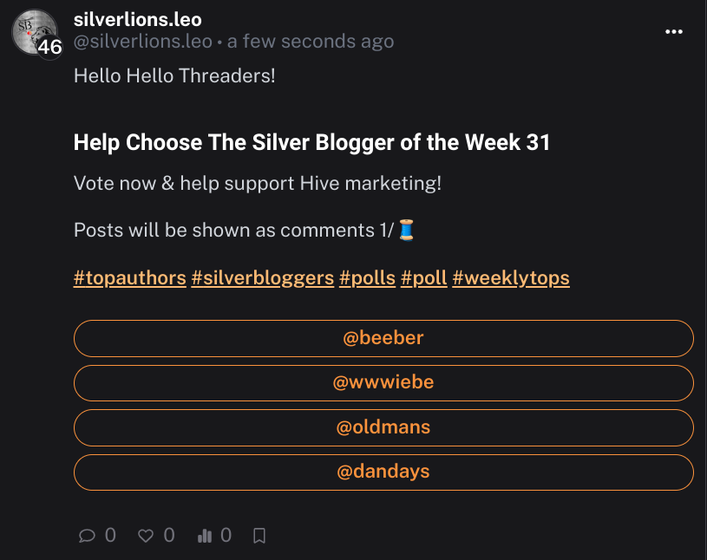Vote for @beeber in poll

point(383,338)
